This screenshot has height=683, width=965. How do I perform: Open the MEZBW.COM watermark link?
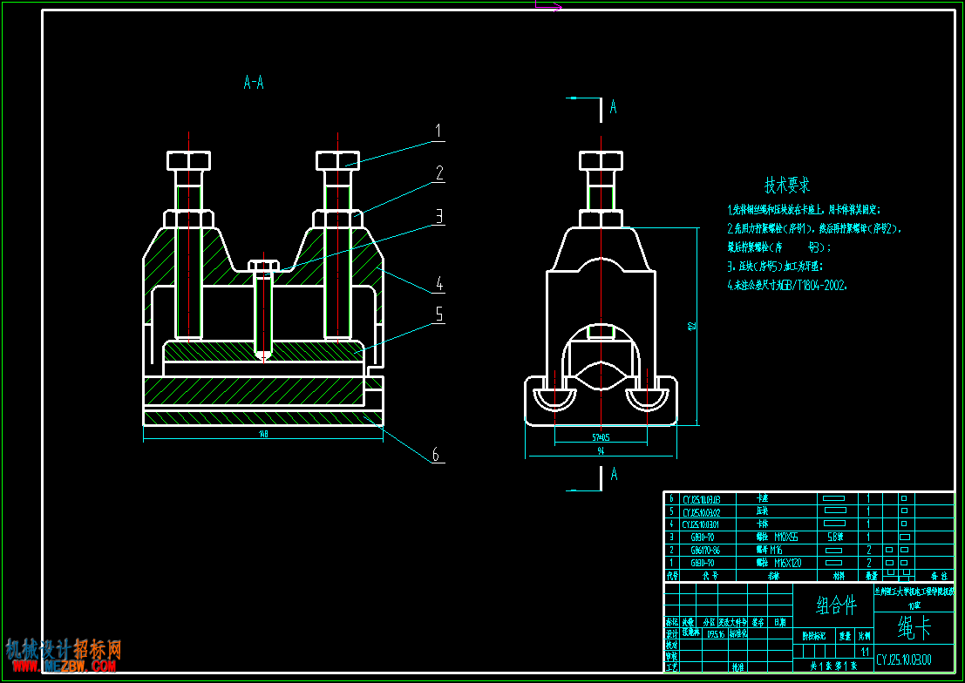tap(64, 666)
